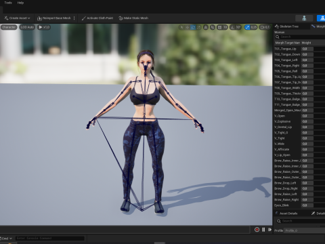This screenshot has width=325, height=244.
Task: Open the Profile_0 profile dropdown
Action: coord(304,230)
